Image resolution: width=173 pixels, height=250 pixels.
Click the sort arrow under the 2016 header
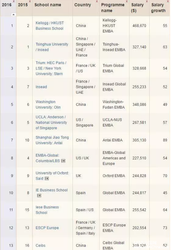click(14, 15)
